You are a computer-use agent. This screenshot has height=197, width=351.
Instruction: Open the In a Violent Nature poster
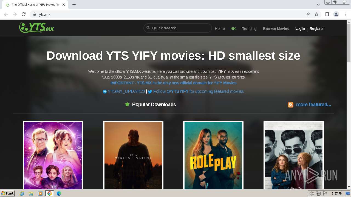[133, 155]
